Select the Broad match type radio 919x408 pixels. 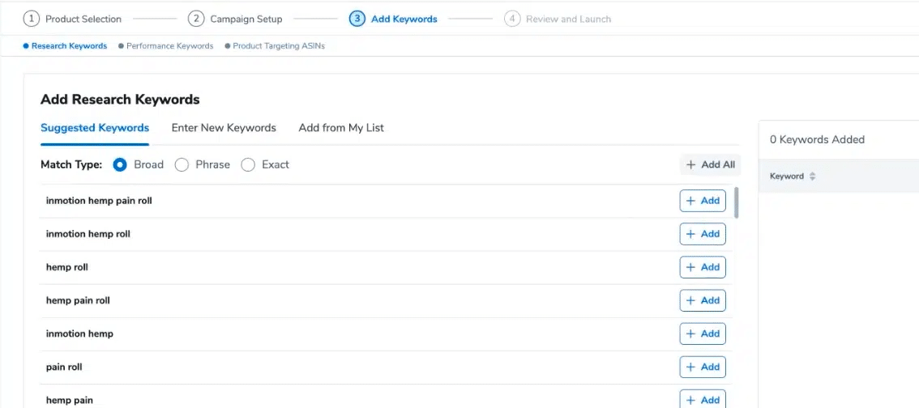(120, 164)
